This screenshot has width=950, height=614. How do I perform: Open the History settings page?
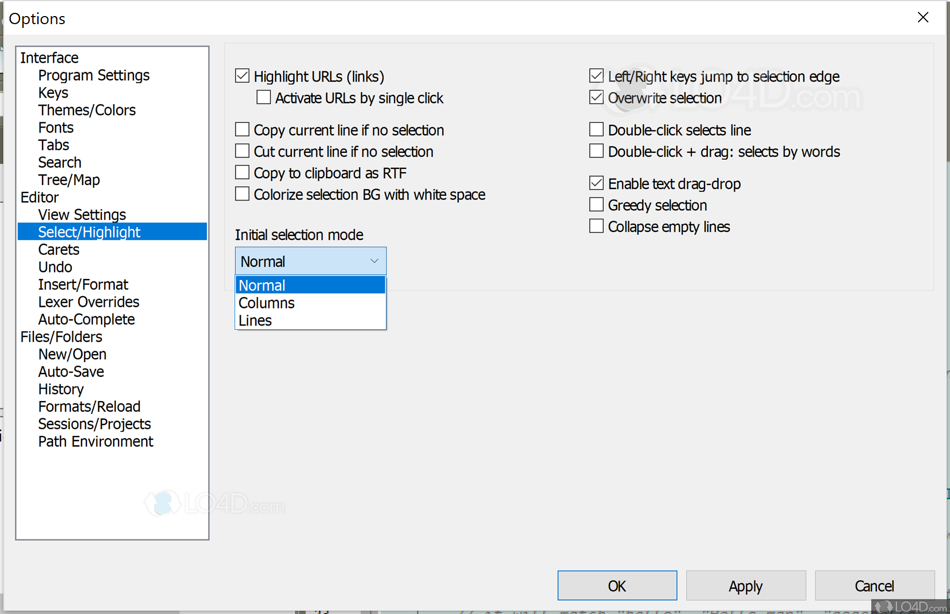point(61,389)
